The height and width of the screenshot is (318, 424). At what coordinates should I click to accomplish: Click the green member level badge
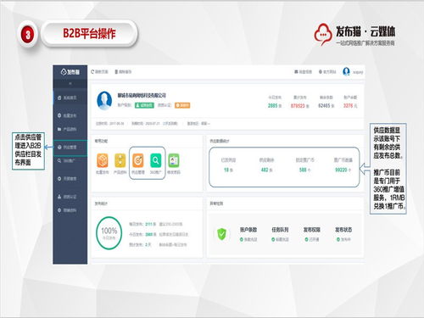[x=144, y=105]
